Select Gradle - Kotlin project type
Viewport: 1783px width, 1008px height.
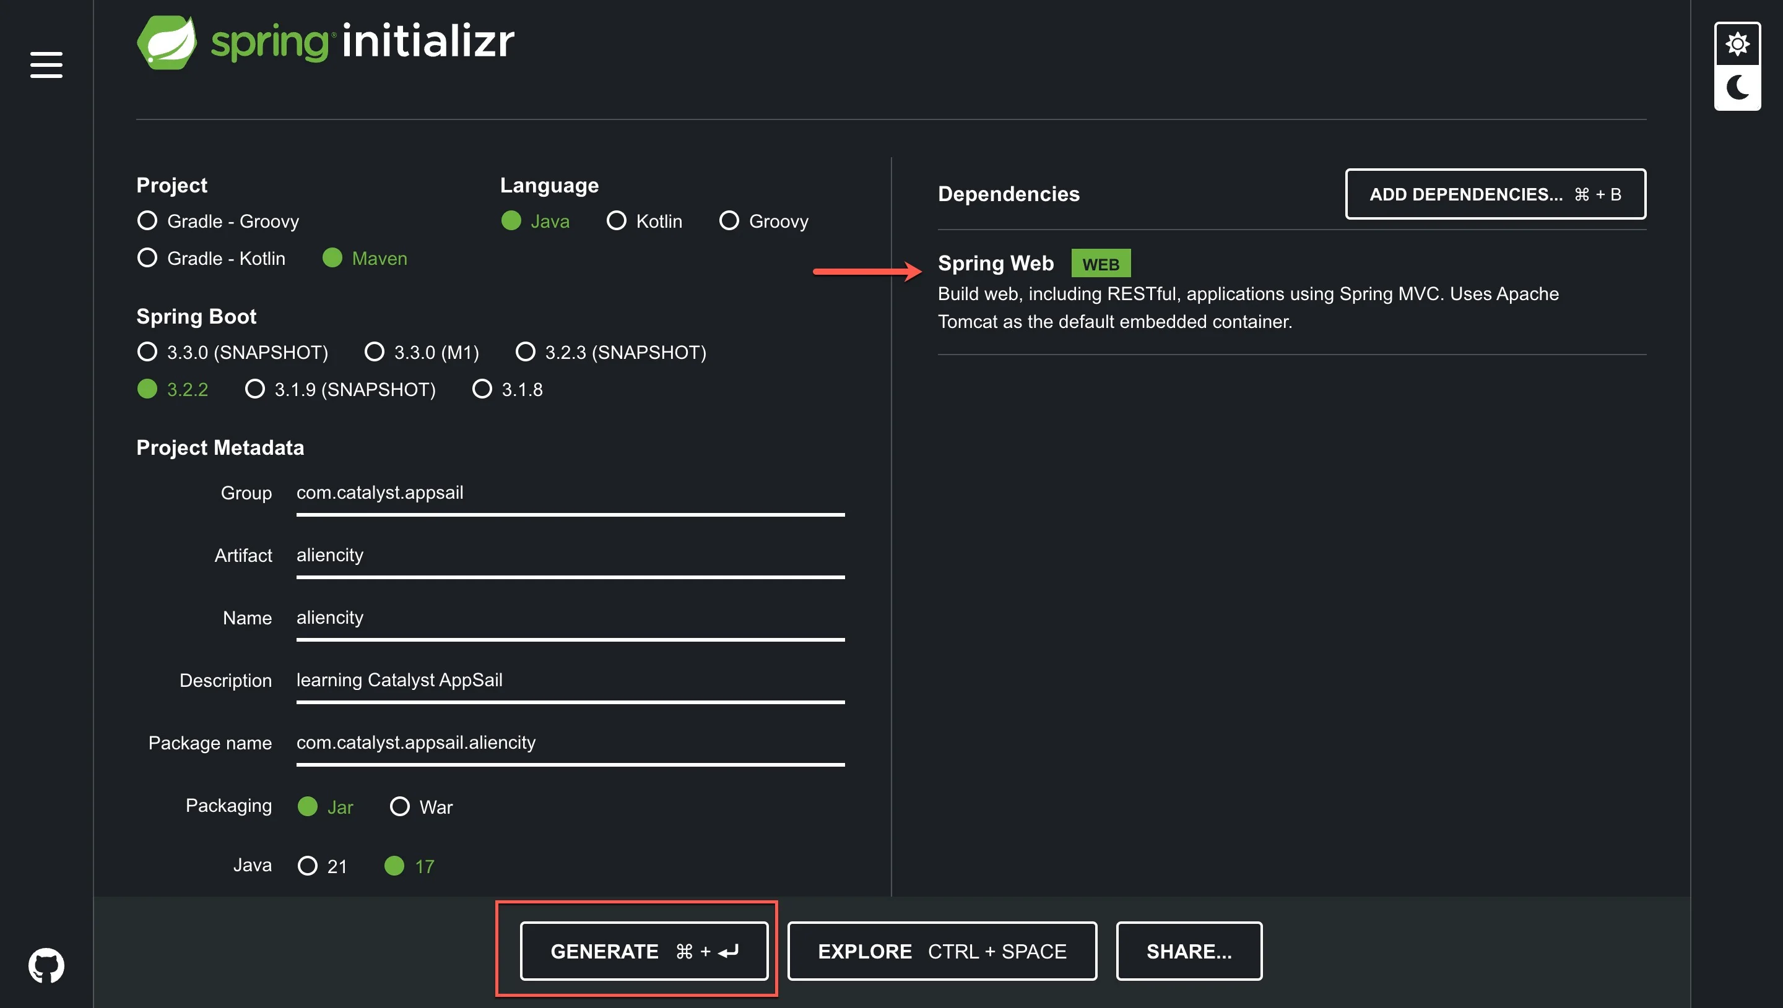tap(147, 258)
